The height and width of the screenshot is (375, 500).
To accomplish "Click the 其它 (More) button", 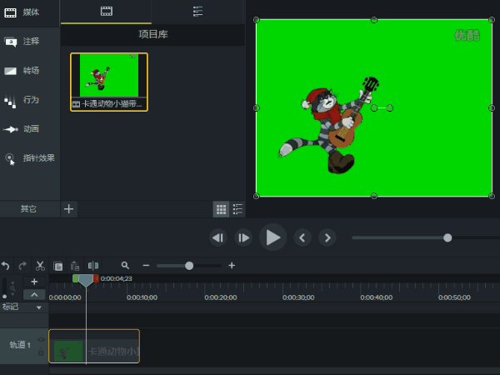I will coord(29,209).
